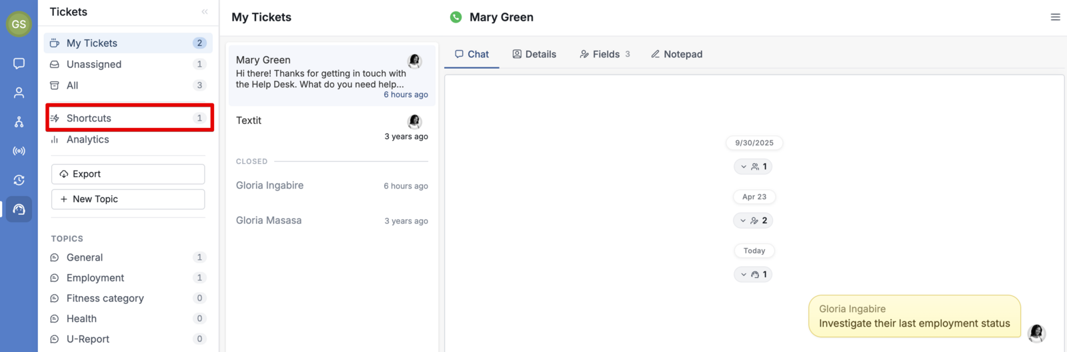Open hamburger menu at top right
Screen dimensions: 1067x352
tap(1055, 17)
